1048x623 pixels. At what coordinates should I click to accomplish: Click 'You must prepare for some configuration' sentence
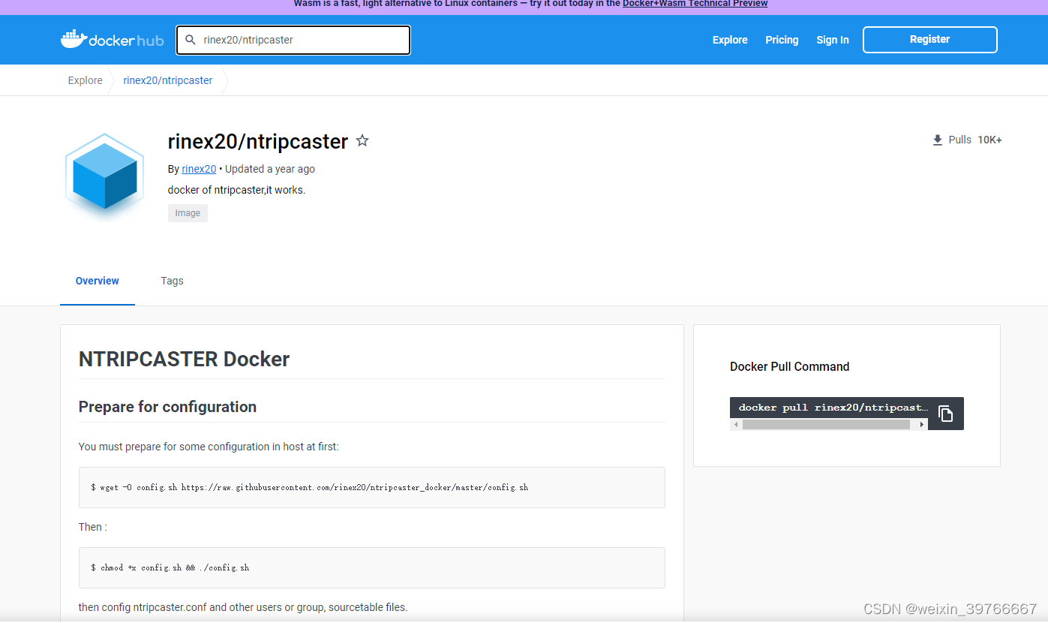coord(209,447)
